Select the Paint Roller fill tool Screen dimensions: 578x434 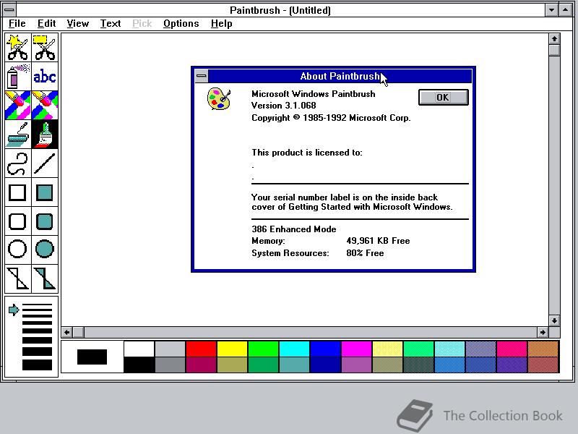[17, 134]
